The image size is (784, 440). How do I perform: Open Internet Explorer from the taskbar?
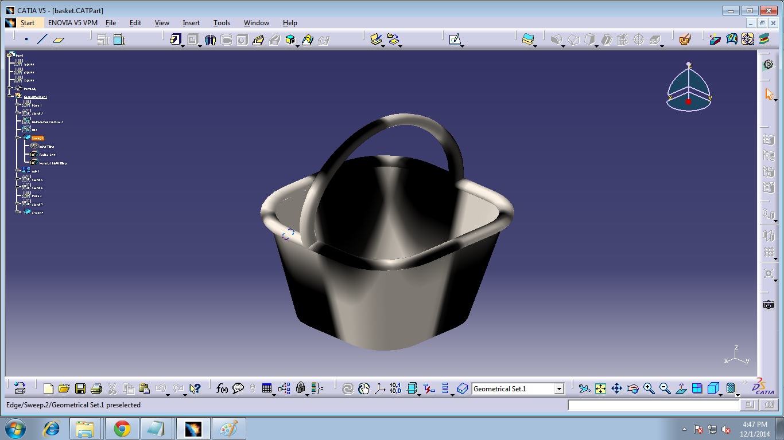[x=52, y=429]
